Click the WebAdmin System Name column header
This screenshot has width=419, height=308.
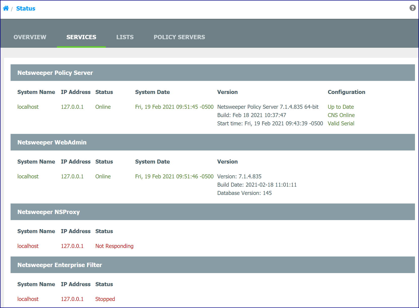(x=36, y=162)
